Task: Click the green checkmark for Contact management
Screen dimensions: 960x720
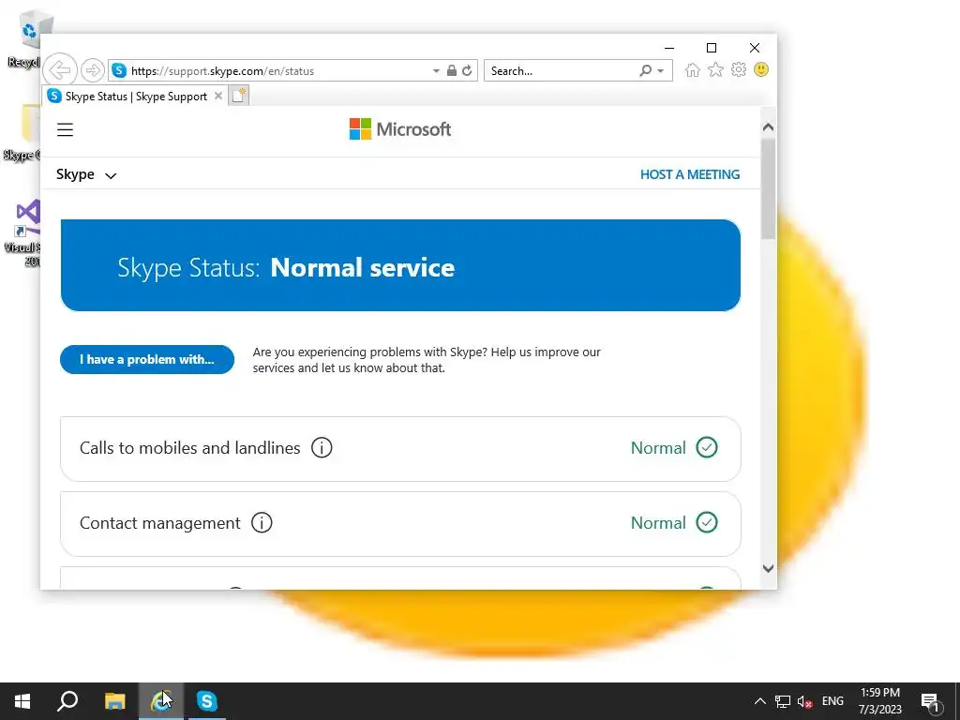Action: (x=707, y=523)
